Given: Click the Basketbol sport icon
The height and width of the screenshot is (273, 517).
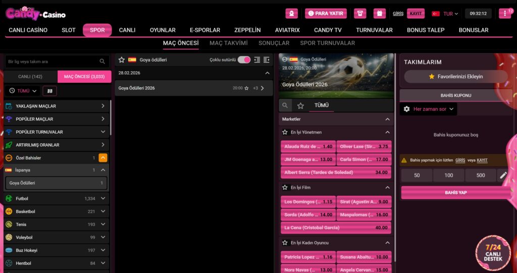Looking at the screenshot, I should pyautogui.click(x=9, y=211).
